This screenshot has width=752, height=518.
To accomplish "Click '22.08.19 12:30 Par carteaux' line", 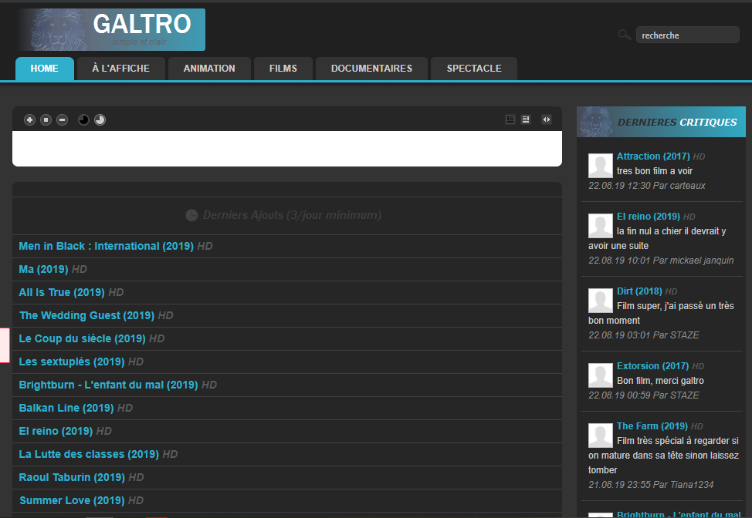I will tap(647, 186).
